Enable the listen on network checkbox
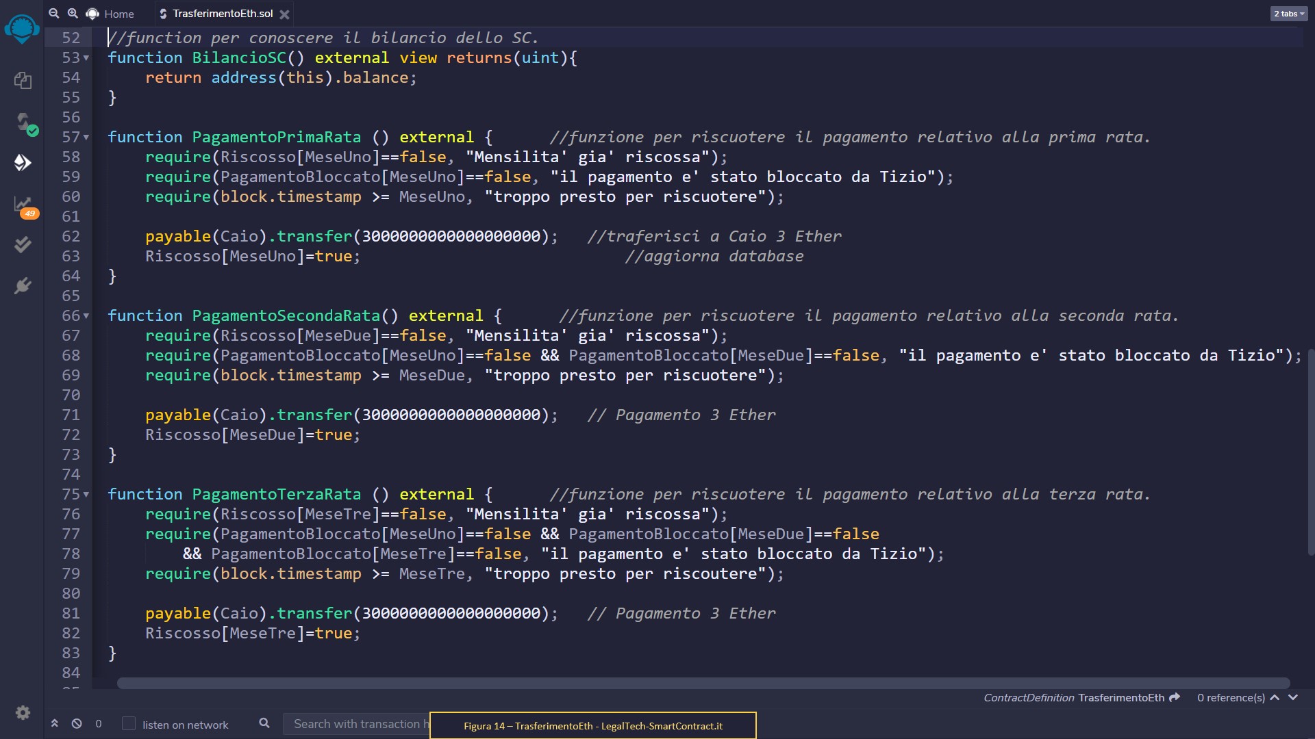 tap(129, 723)
